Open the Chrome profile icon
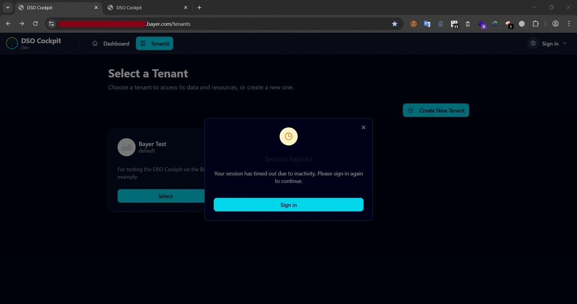577x304 pixels. coord(555,24)
